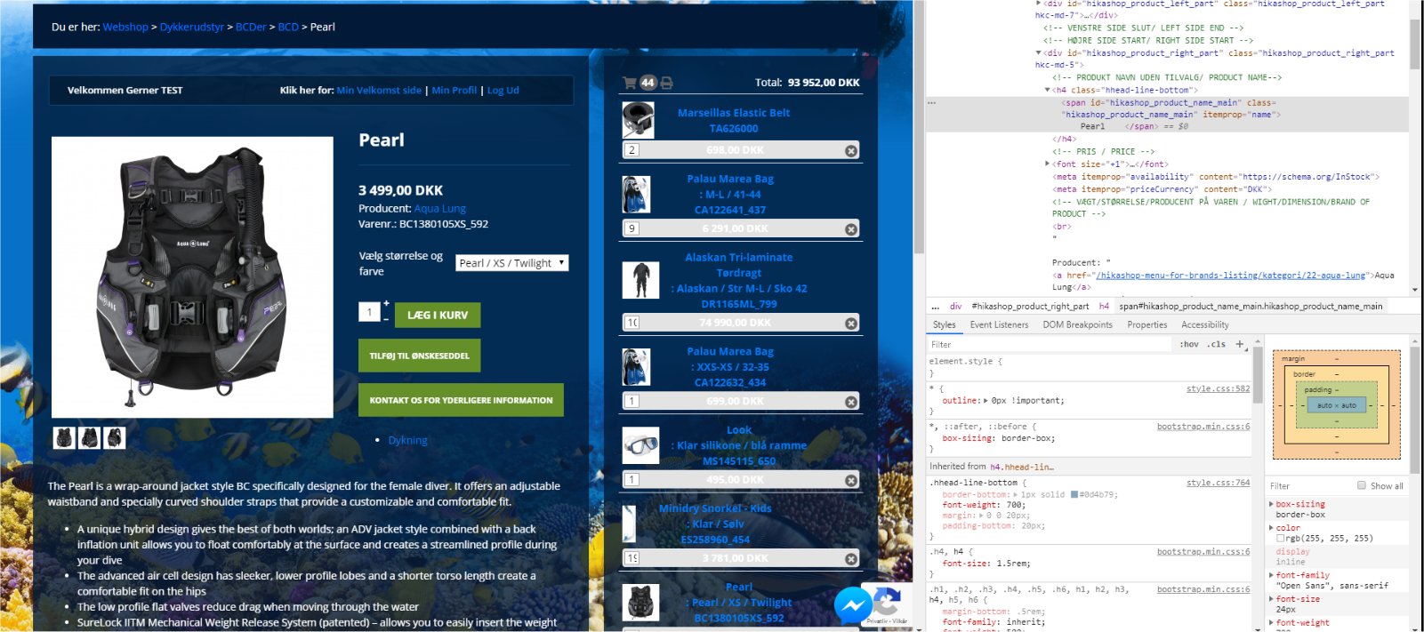1424x632 pixels.
Task: Open the Messenger chat bubble
Action: click(853, 606)
